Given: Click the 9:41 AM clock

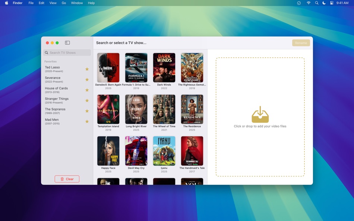Looking at the screenshot, I should click(x=342, y=3).
